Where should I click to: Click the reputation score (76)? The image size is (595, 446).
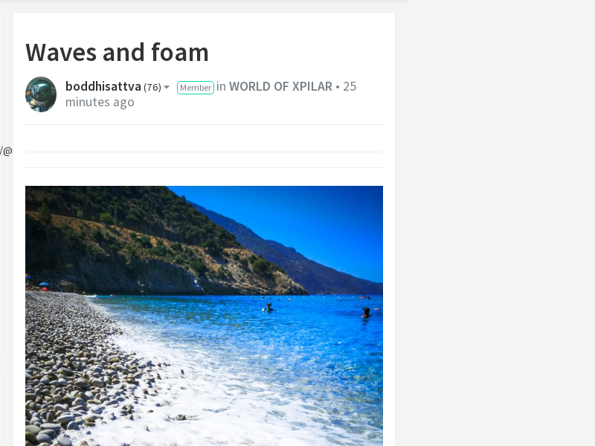(x=152, y=87)
